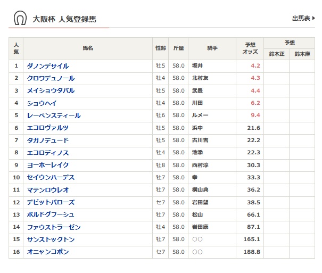Click jockey name 坂井
This screenshot has height=273, width=322.
197,65
